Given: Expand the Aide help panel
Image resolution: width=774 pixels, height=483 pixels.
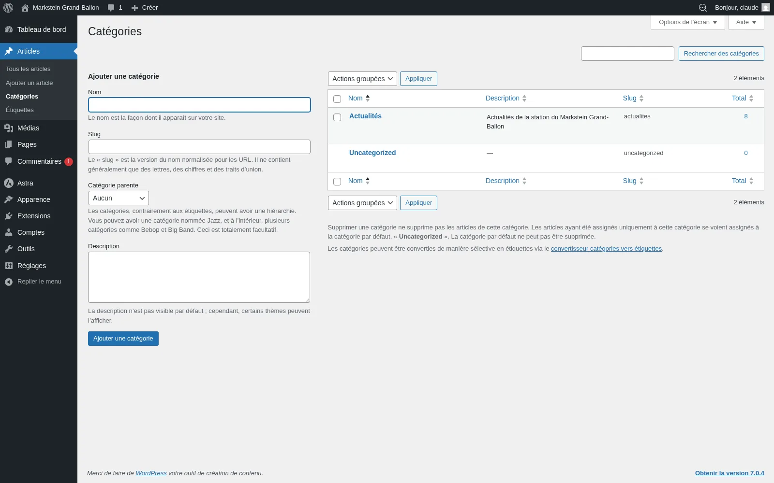Looking at the screenshot, I should pos(746,22).
